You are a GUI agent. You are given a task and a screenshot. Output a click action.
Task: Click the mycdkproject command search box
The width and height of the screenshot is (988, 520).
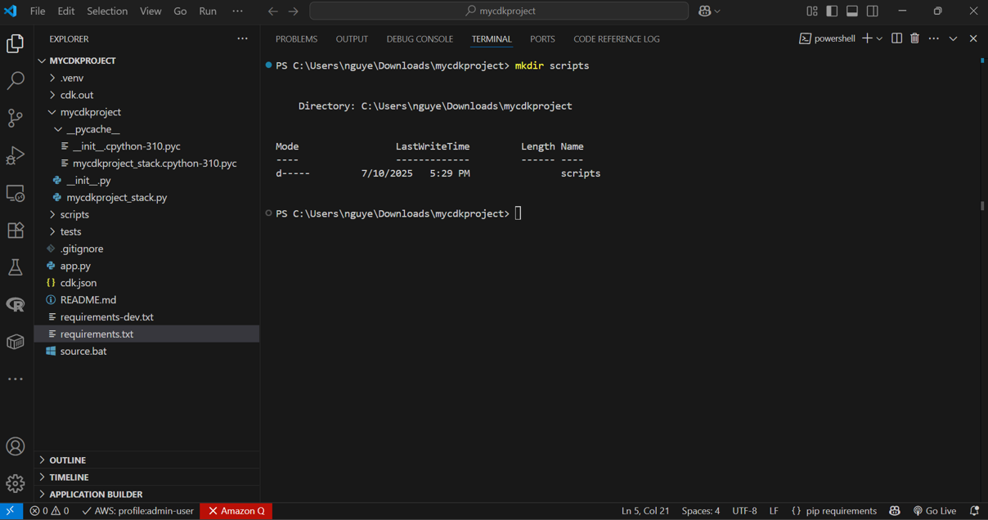point(499,11)
